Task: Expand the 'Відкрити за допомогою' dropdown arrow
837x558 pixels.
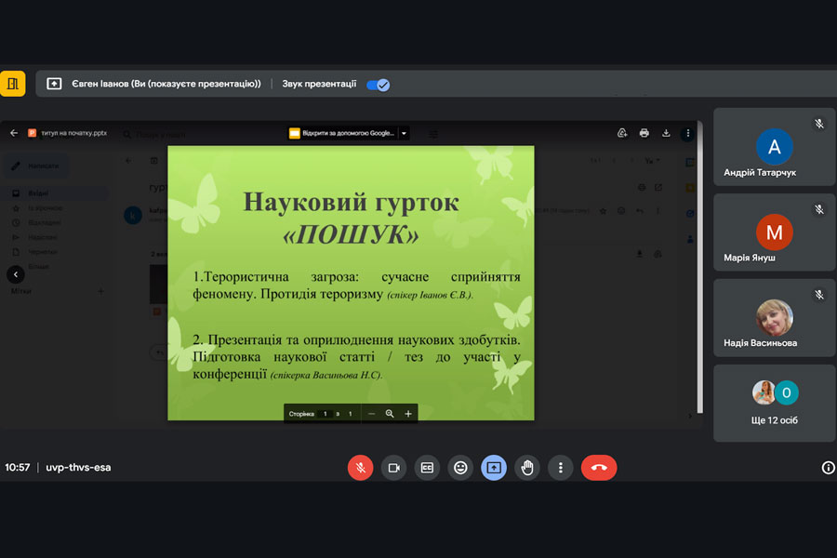Action: tap(404, 133)
